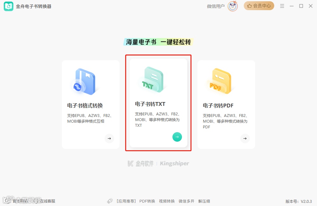Close the converter window
The image size is (317, 206).
[x=311, y=6]
